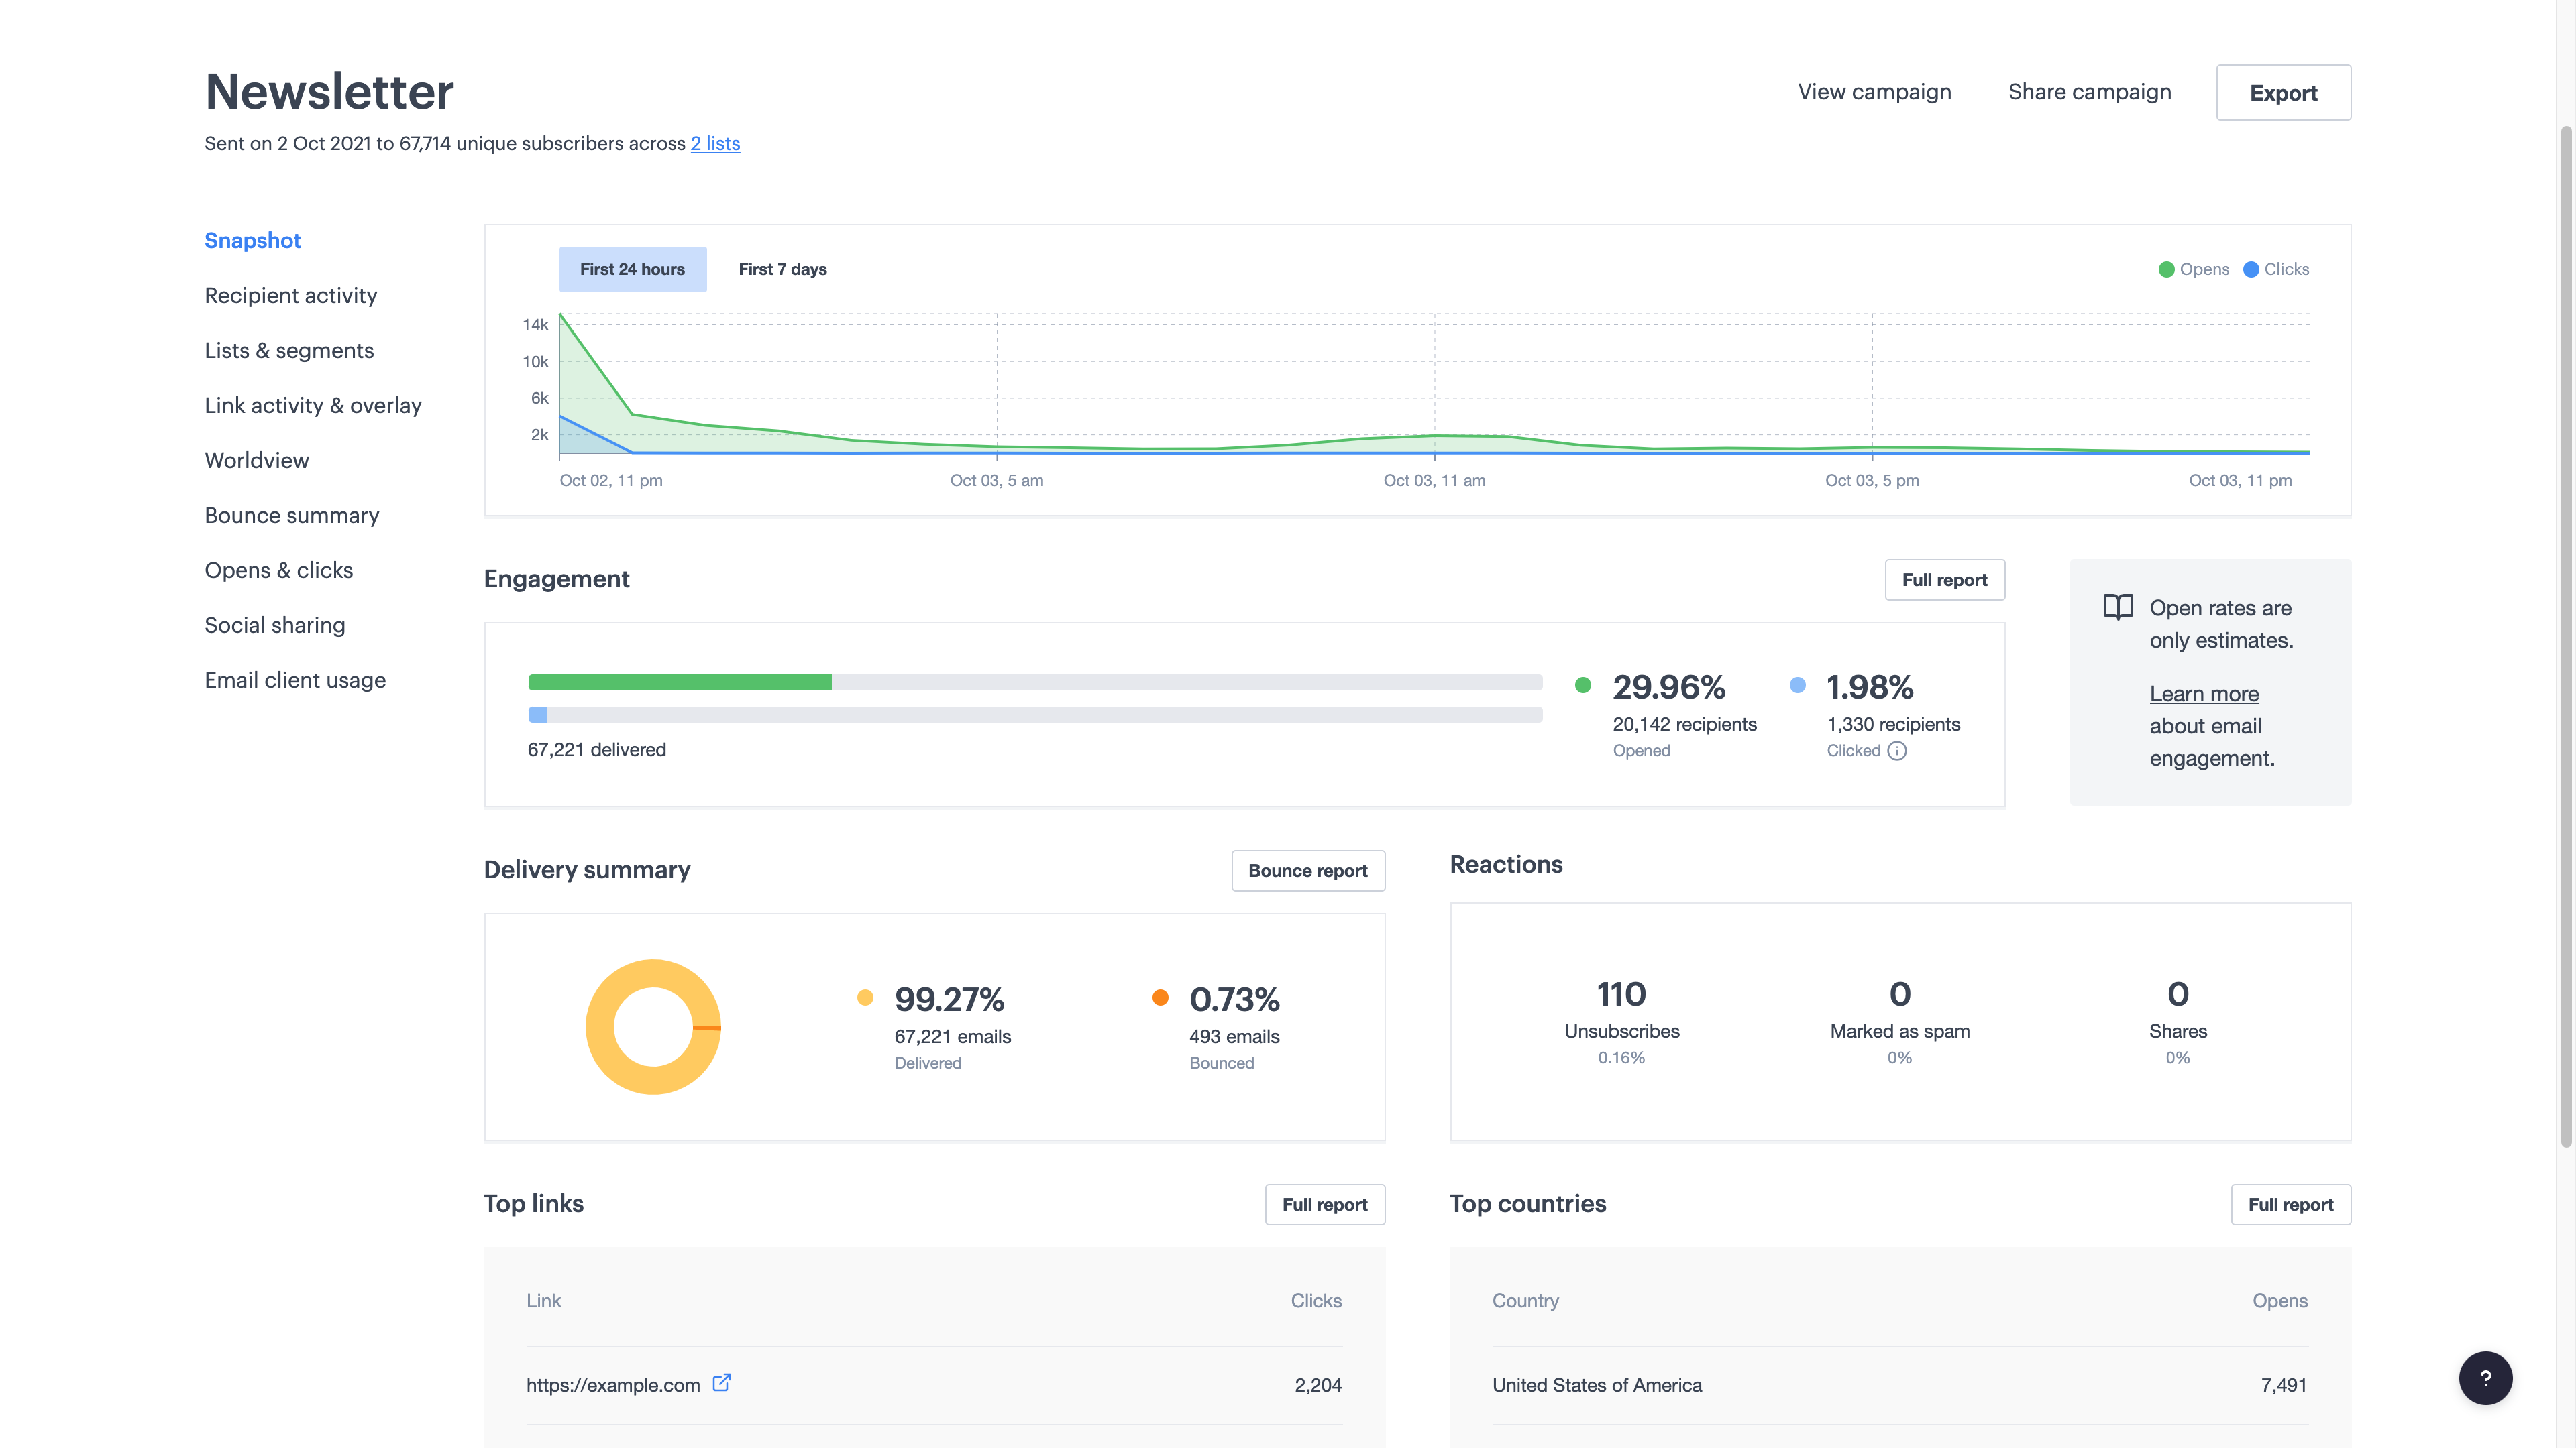The width and height of the screenshot is (2576, 1448).
Task: Open the external link icon beside https://example.com
Action: (721, 1383)
